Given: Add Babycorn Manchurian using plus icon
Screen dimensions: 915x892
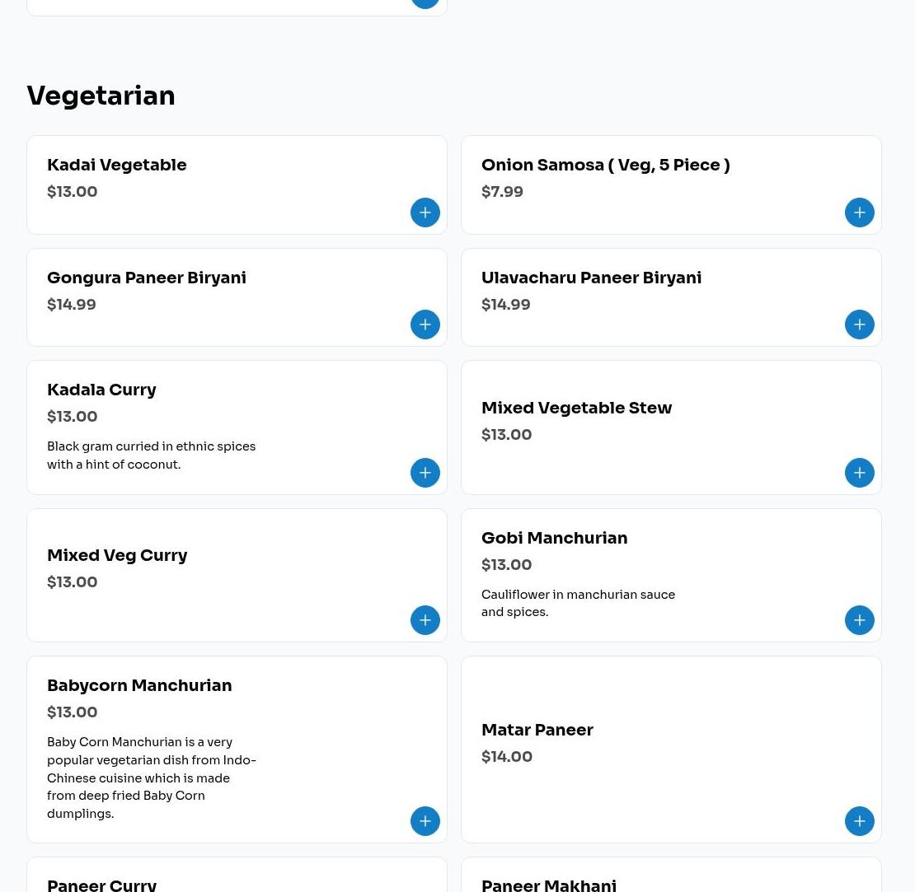Looking at the screenshot, I should [425, 821].
